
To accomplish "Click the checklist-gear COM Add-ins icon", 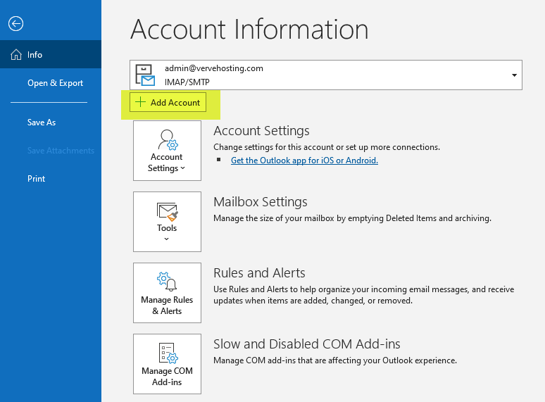I will click(x=168, y=353).
